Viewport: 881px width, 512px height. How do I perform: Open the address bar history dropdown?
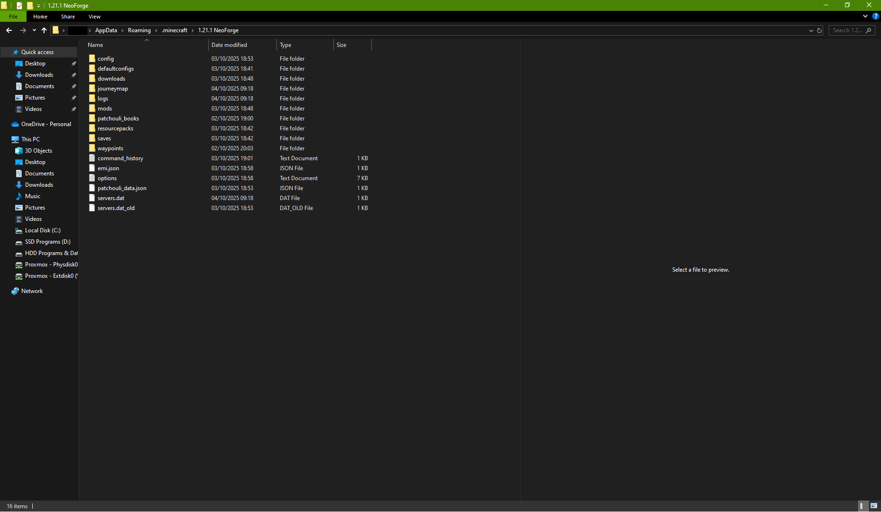pyautogui.click(x=811, y=30)
